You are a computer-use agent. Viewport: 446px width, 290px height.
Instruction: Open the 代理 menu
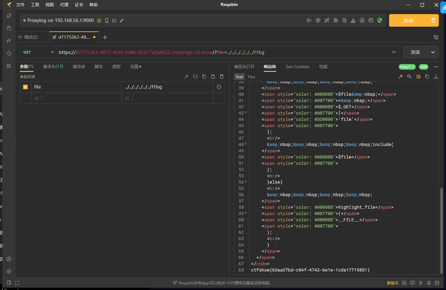click(x=64, y=5)
